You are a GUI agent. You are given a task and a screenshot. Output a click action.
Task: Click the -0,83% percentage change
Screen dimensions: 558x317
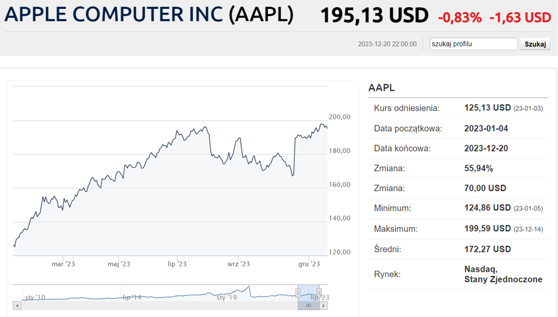459,18
